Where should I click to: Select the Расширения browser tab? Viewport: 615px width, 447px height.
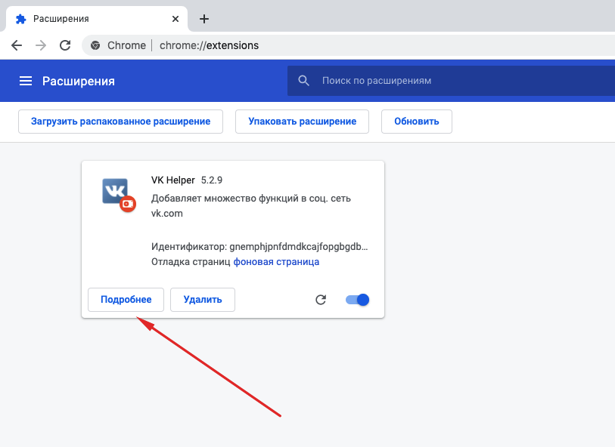[x=97, y=19]
